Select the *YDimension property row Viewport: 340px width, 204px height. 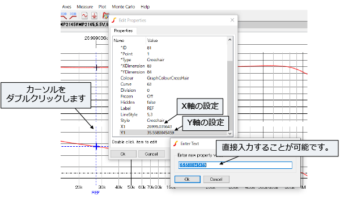(173, 72)
